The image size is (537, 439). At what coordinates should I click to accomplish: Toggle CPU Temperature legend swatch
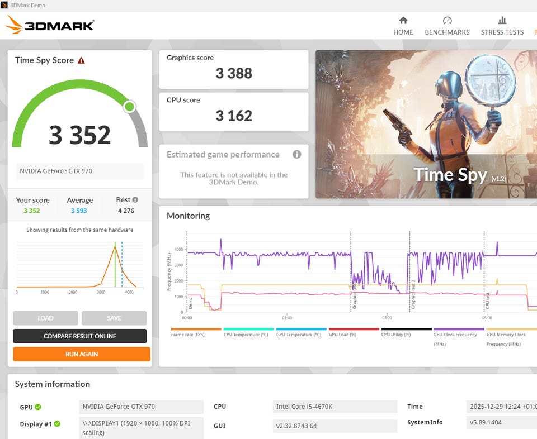click(x=248, y=330)
